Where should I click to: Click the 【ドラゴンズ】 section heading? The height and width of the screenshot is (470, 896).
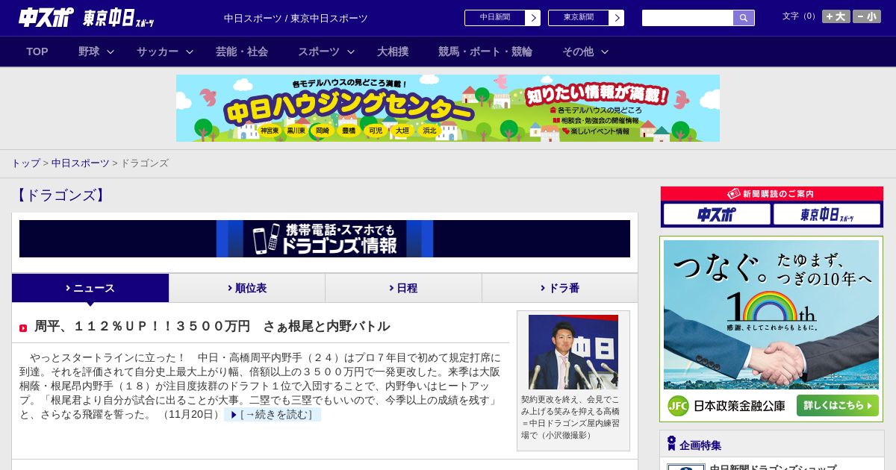(x=60, y=195)
